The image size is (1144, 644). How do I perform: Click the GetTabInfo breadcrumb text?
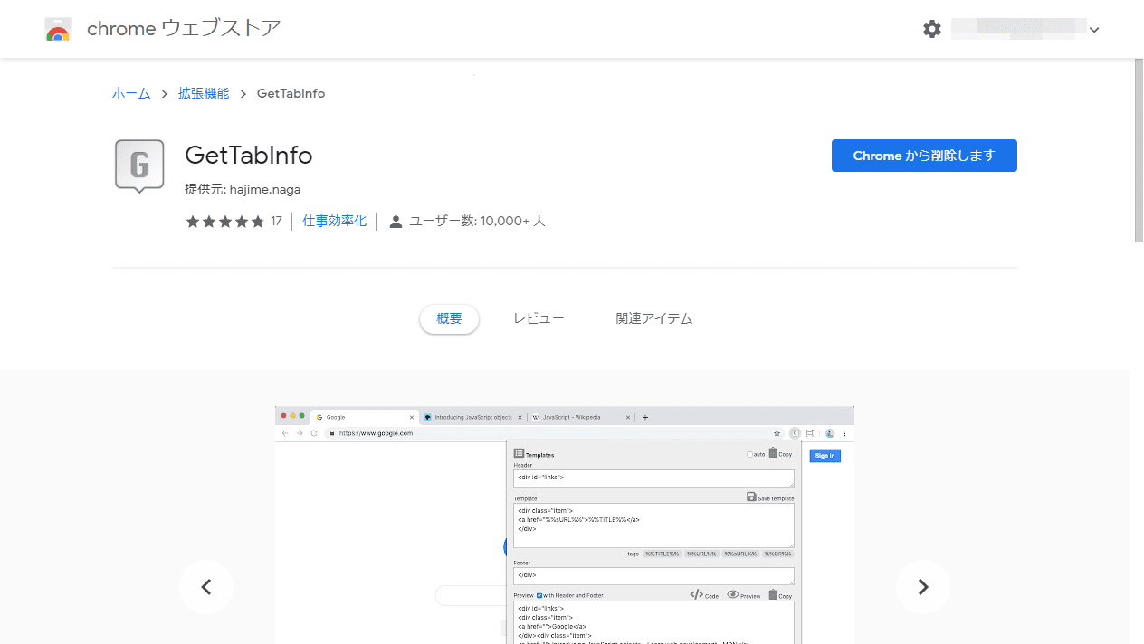291,93
